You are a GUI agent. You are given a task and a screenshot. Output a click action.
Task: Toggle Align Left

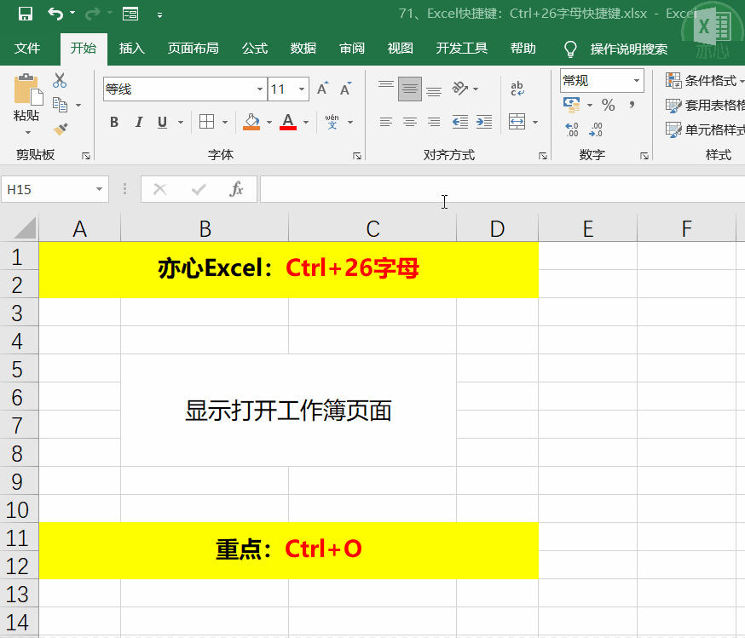pyautogui.click(x=386, y=122)
